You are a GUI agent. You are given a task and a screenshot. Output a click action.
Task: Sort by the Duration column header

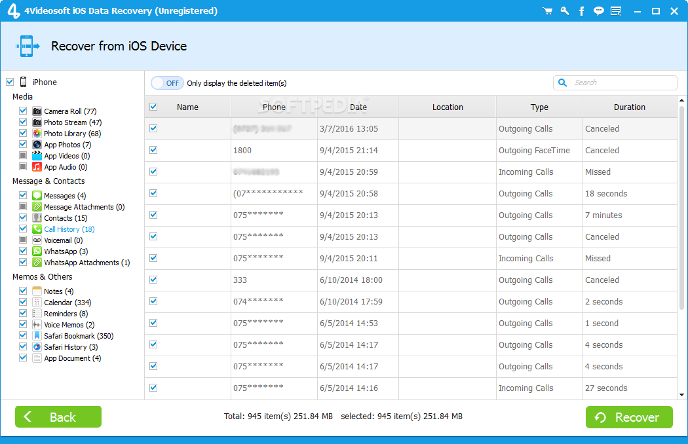coord(630,107)
